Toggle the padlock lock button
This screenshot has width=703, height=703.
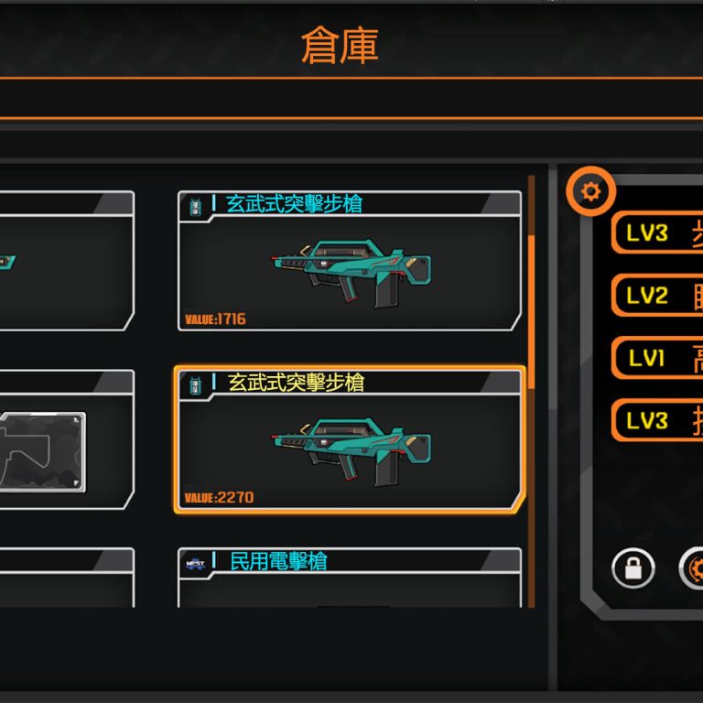(x=633, y=568)
